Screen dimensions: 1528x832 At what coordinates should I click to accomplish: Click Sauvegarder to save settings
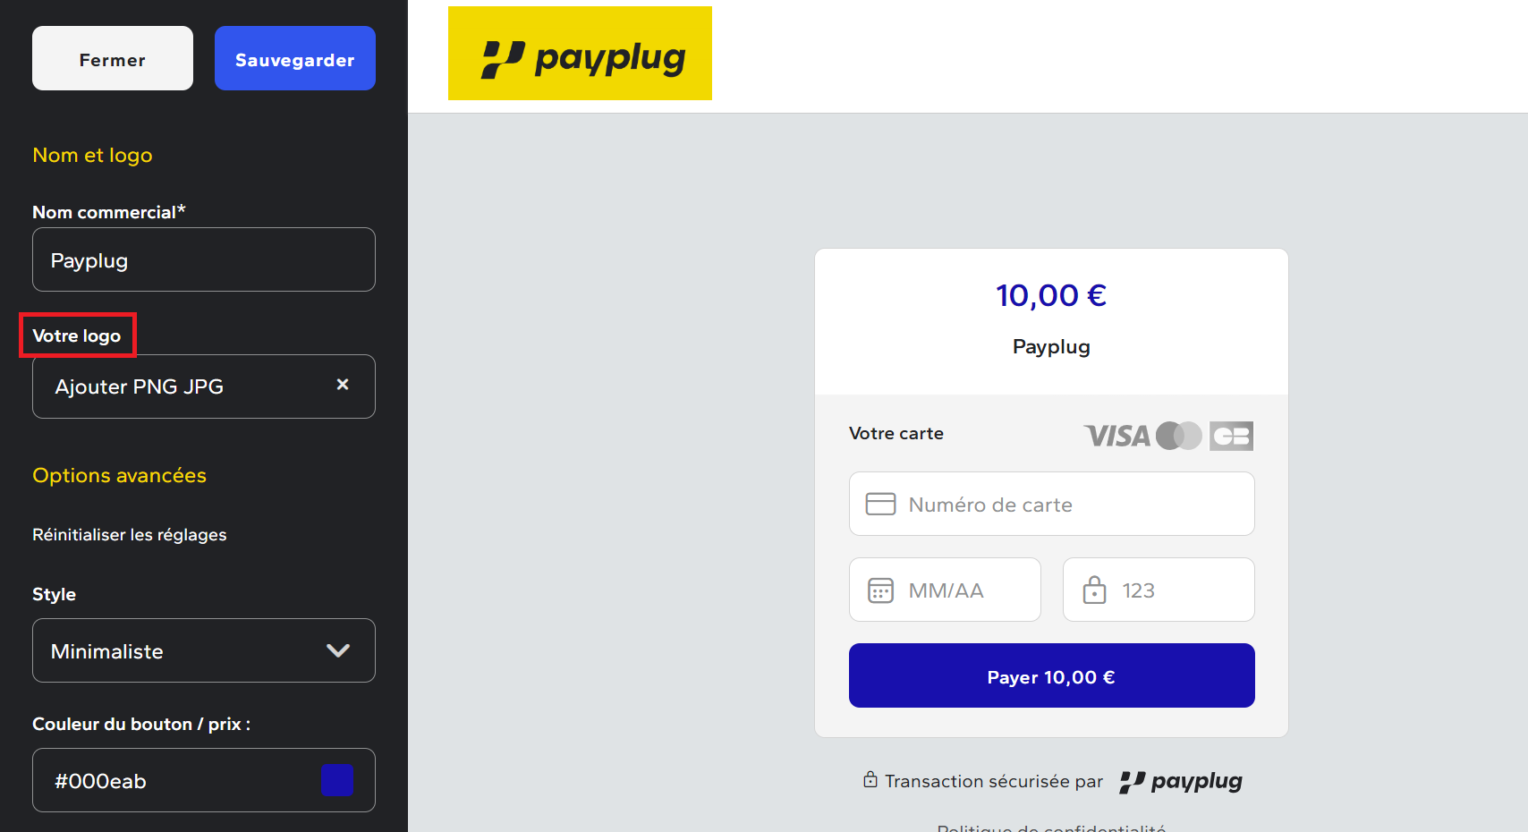point(295,58)
